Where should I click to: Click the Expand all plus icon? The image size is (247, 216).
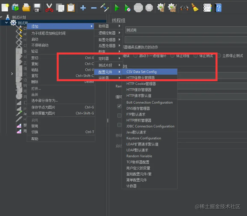click(83, 8)
